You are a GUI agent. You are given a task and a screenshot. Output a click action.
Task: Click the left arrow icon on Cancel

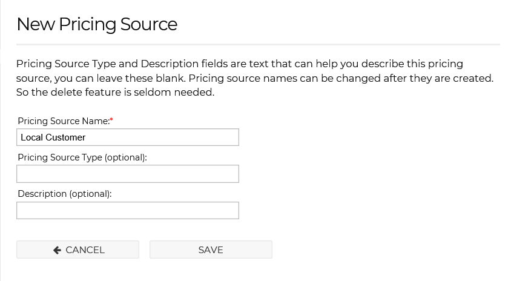pyautogui.click(x=57, y=250)
